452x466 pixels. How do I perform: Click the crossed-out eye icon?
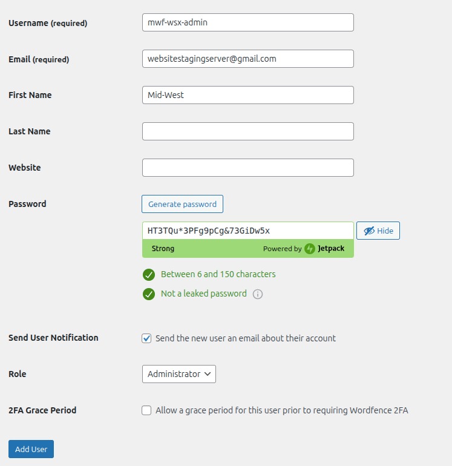coord(368,231)
